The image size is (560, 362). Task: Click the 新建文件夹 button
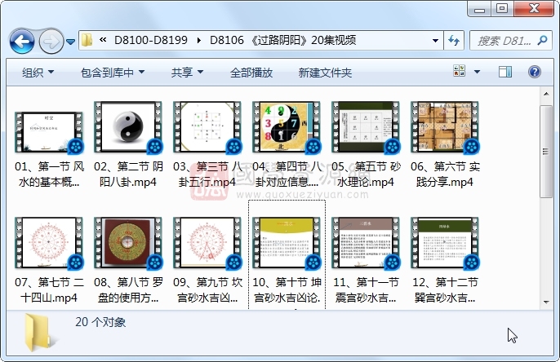coord(325,73)
